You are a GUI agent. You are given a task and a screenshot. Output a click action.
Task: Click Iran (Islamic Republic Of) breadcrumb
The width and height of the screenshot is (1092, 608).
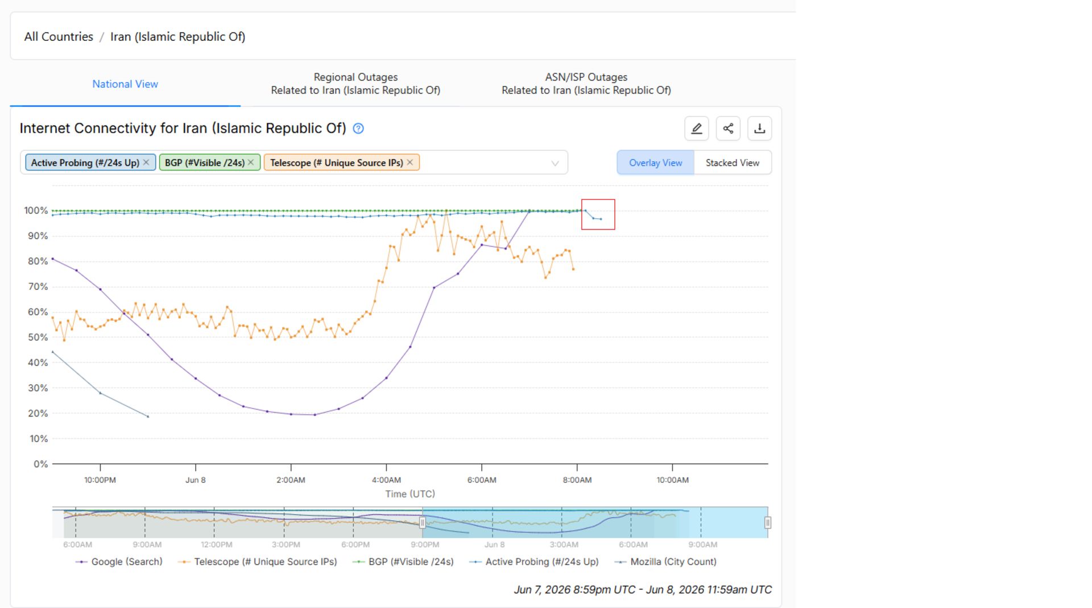click(x=177, y=36)
